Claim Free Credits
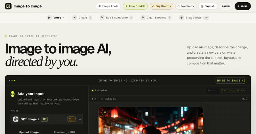 (135, 6)
